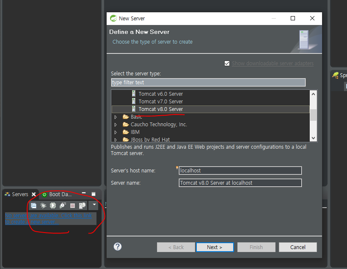Select Tomcat v8.0 Server in the list
The height and width of the screenshot is (269, 347).
210,109
